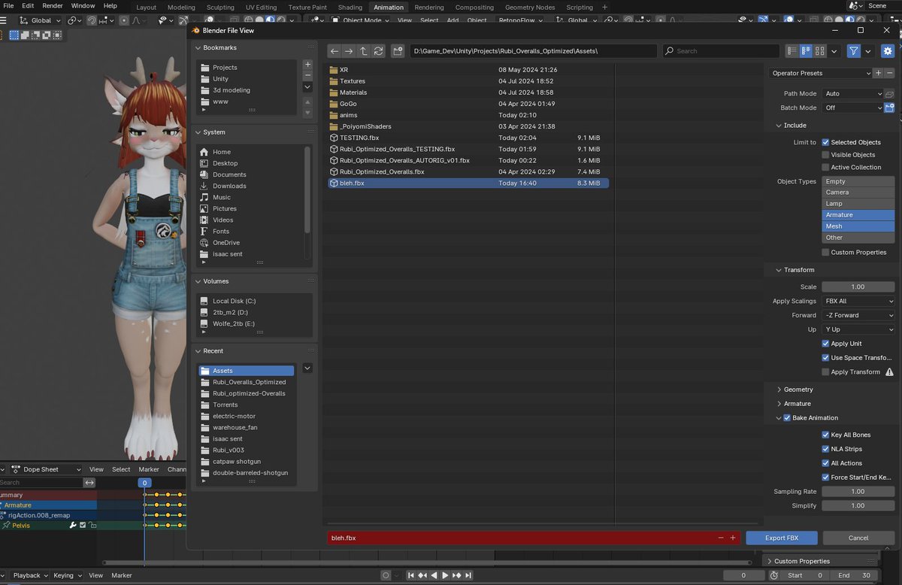Expand the Armature section
This screenshot has height=585, width=902.
click(797, 404)
